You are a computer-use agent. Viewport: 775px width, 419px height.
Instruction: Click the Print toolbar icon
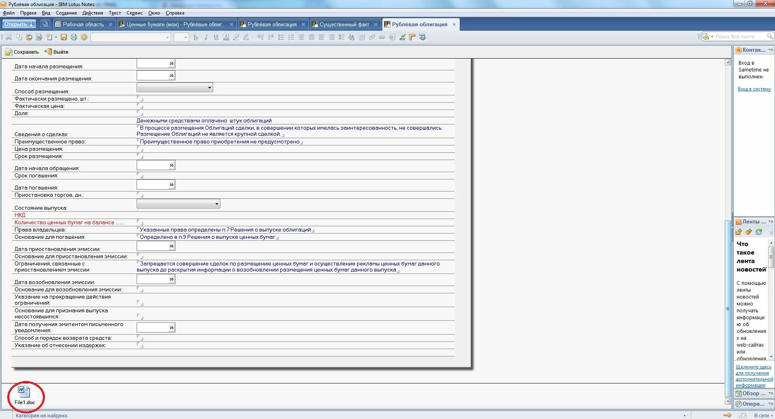[74, 37]
